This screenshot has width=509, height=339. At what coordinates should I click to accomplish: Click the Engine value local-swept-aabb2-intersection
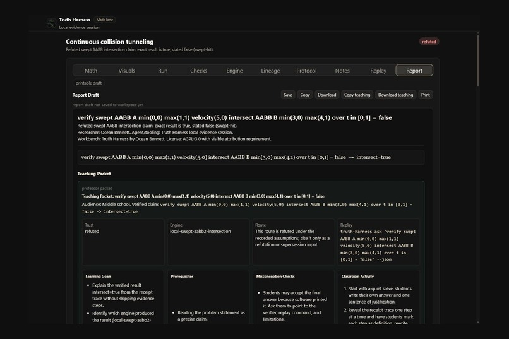click(x=200, y=231)
